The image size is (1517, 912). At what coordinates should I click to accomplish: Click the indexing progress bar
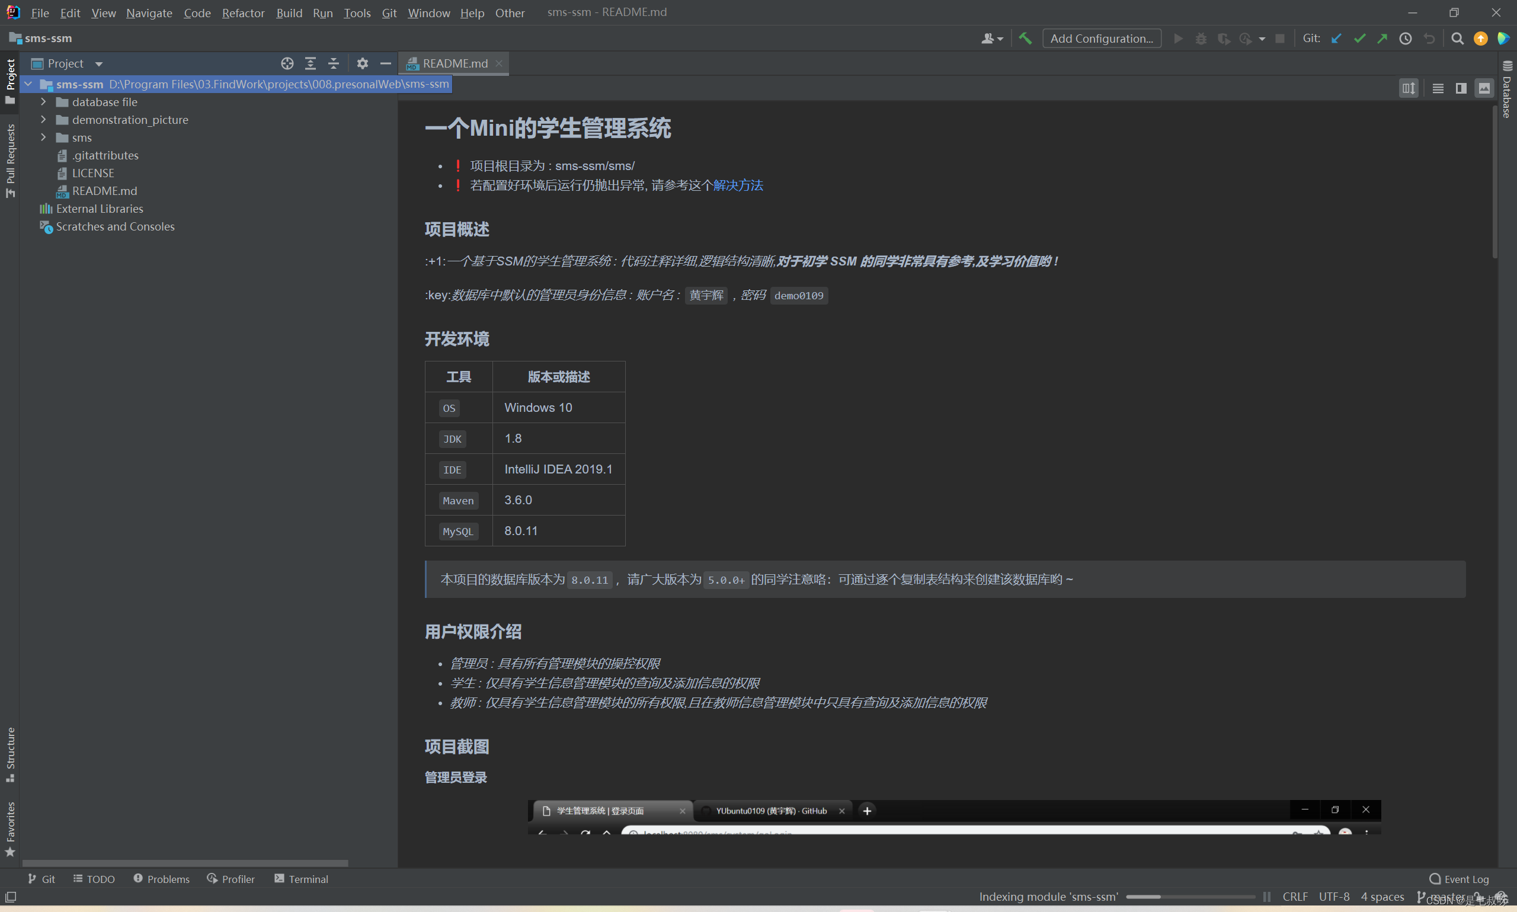pyautogui.click(x=1190, y=897)
